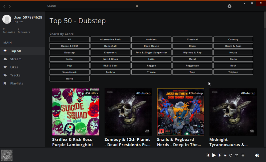
Task: Open the Likes sidebar item
Action: (x=22, y=67)
